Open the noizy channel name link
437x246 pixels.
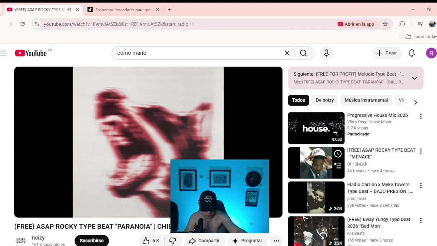click(38, 238)
